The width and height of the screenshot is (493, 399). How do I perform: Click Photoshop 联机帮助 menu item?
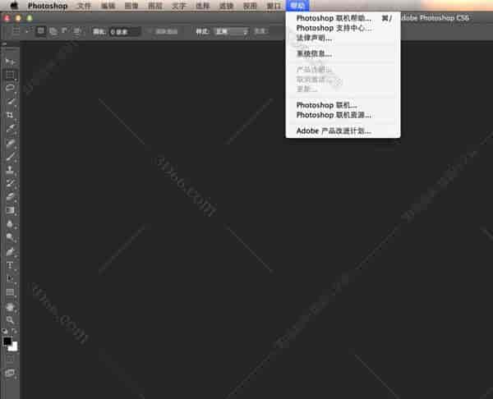pos(334,17)
